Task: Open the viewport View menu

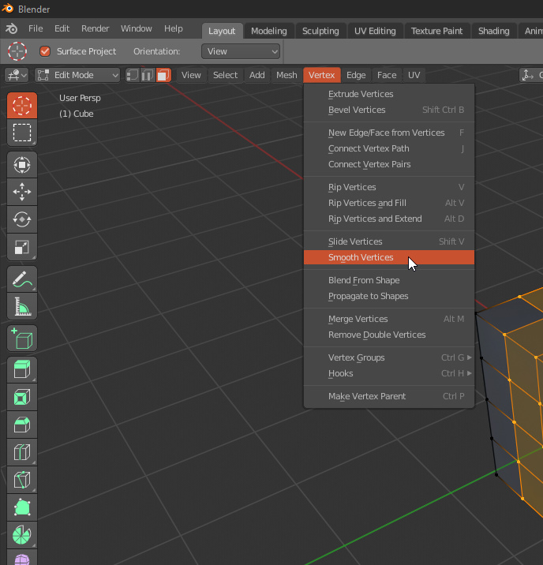Action: point(191,75)
